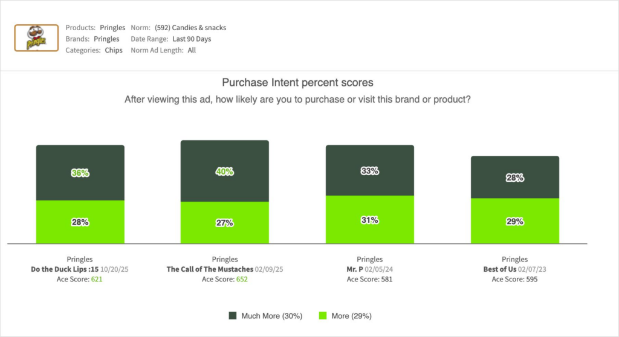Screen dimensions: 619x337
Task: Click the 40% Much More bar segment
Action: pyautogui.click(x=225, y=172)
